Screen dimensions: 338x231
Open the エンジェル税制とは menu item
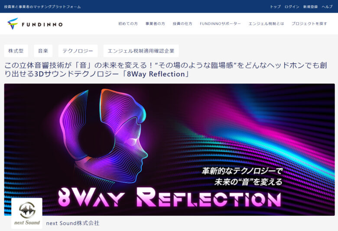[266, 24]
